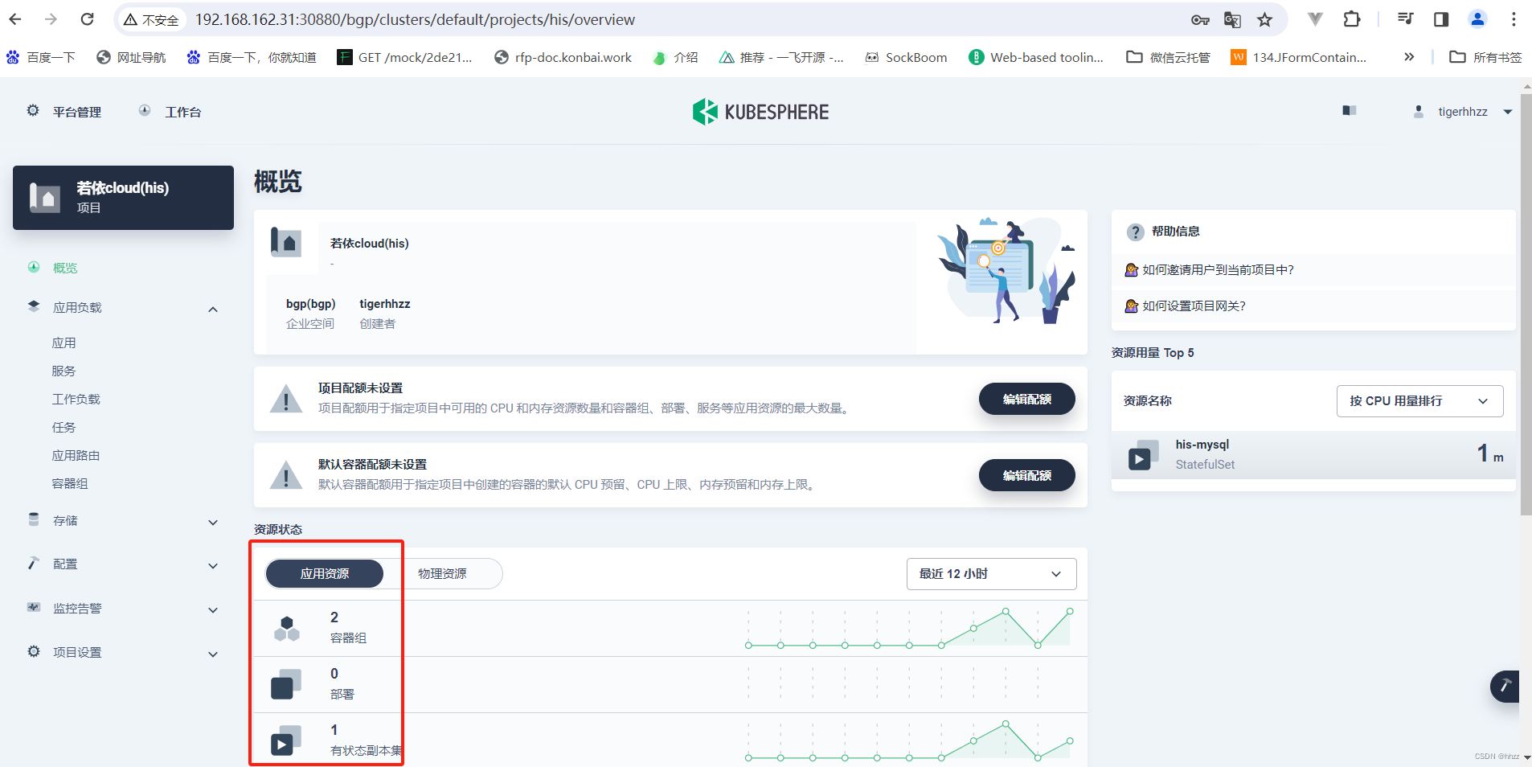Click the 平台管理 gear icon
1532x767 pixels.
pos(33,111)
